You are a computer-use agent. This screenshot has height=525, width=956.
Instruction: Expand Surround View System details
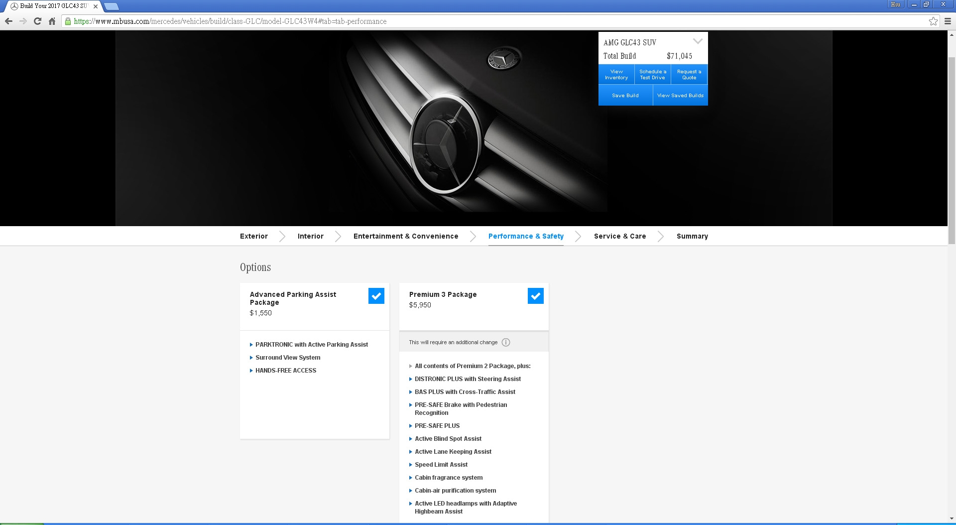pyautogui.click(x=285, y=358)
